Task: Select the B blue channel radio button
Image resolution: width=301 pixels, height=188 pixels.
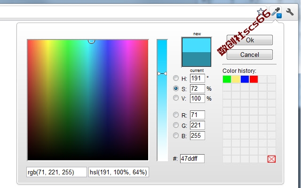Action: (x=175, y=135)
